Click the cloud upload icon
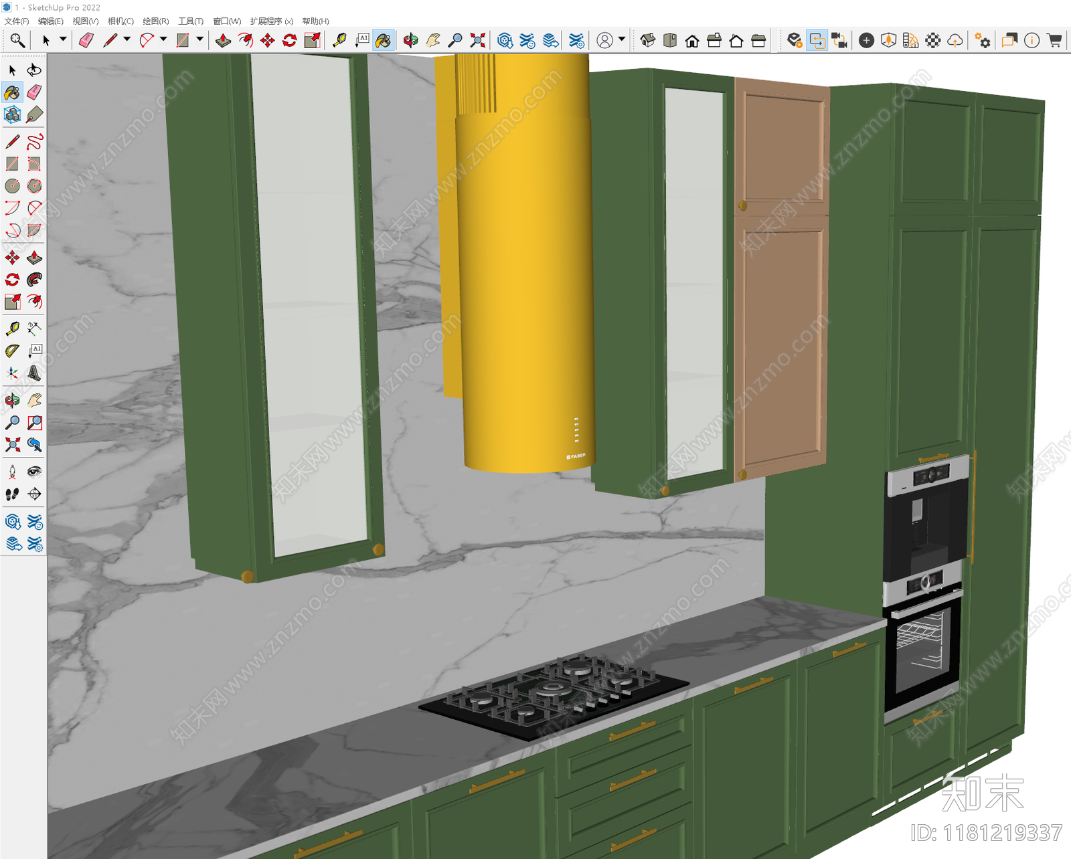The height and width of the screenshot is (859, 1071). 955,41
